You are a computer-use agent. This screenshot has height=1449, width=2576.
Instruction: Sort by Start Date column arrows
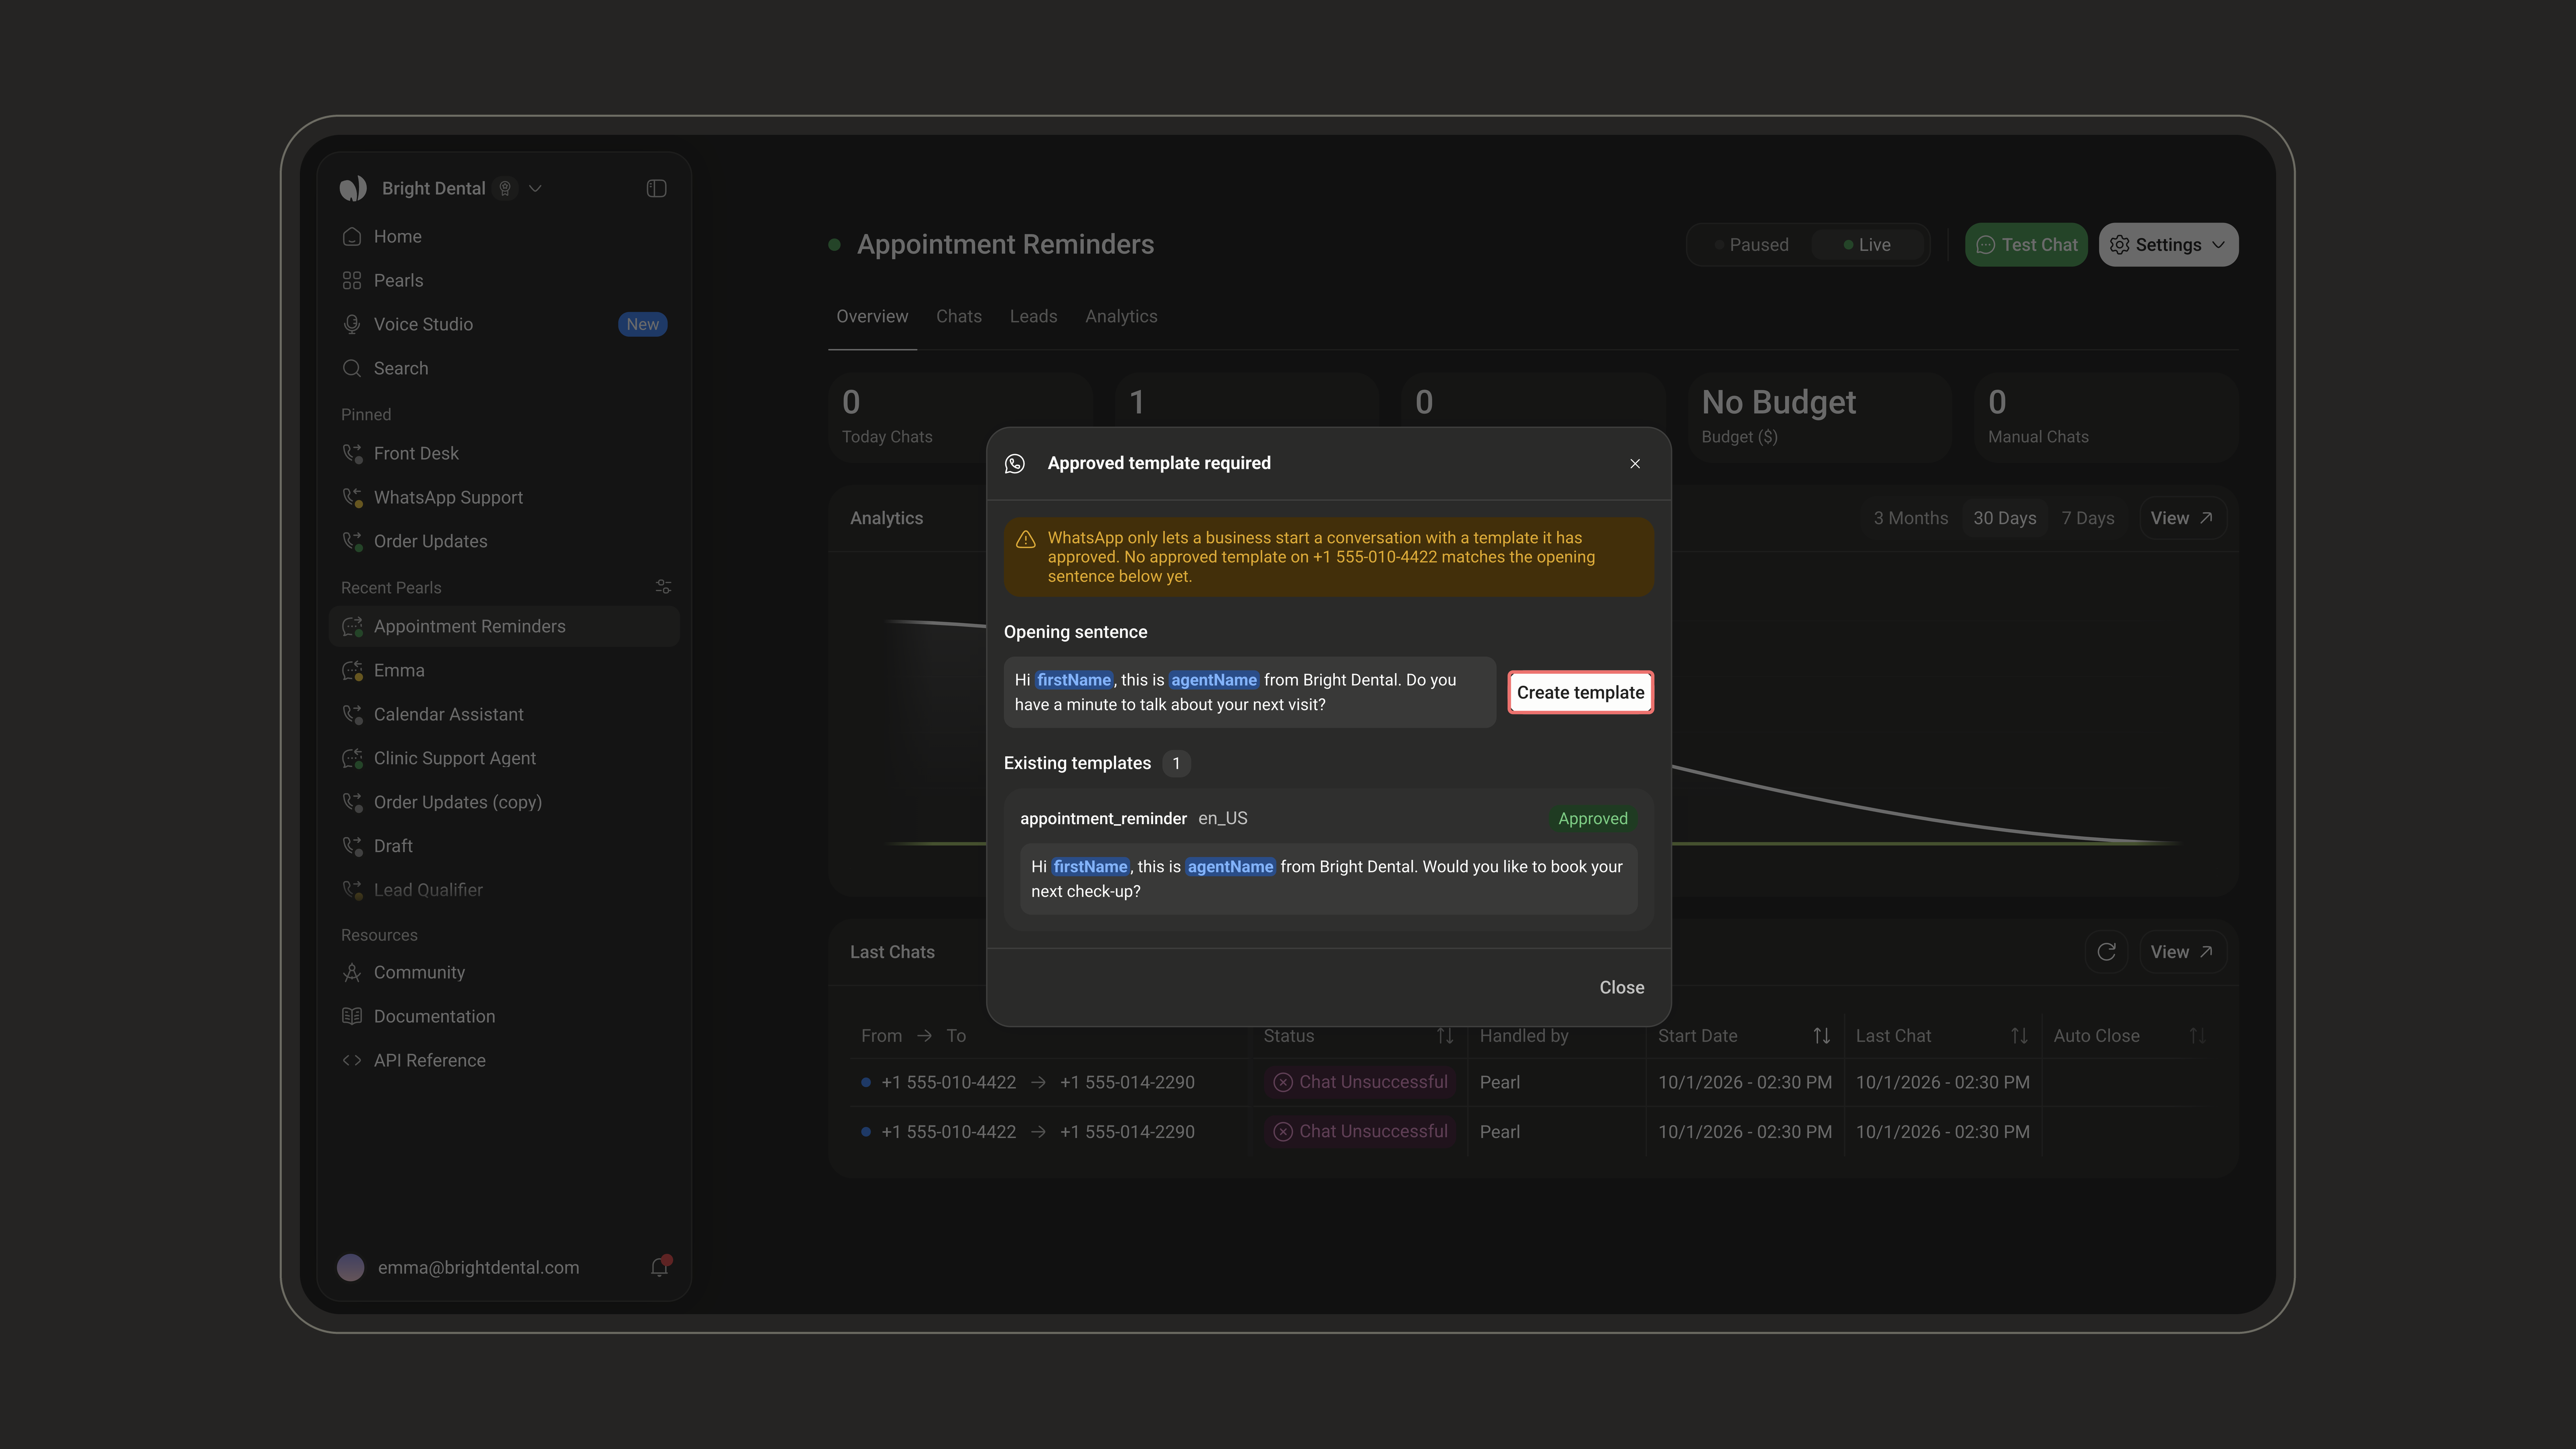[1821, 1036]
